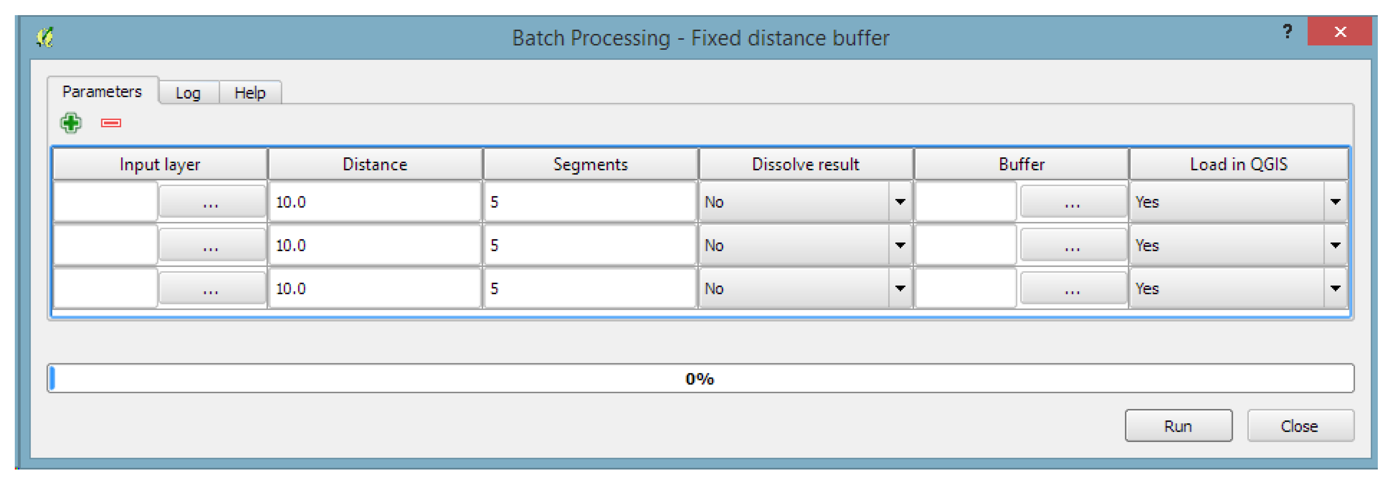Click the green add row icon
Screen dimensions: 1396x489
click(70, 123)
